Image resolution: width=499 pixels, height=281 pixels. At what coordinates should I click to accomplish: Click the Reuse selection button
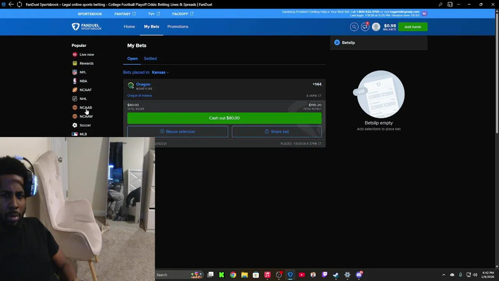click(x=177, y=132)
